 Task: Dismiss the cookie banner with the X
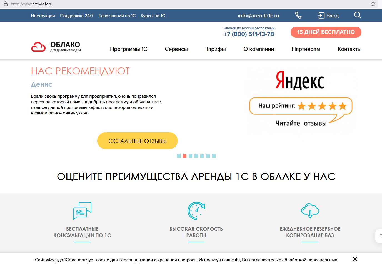tap(355, 259)
